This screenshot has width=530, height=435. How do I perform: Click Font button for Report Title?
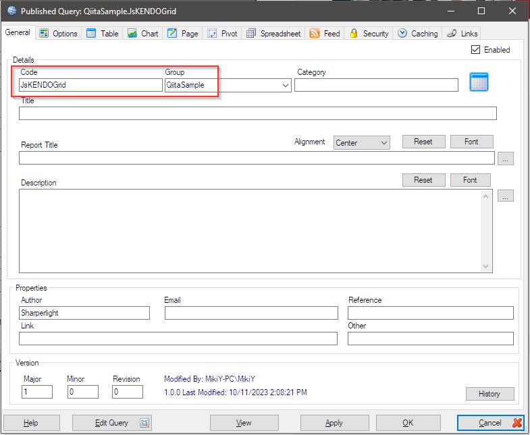[471, 142]
